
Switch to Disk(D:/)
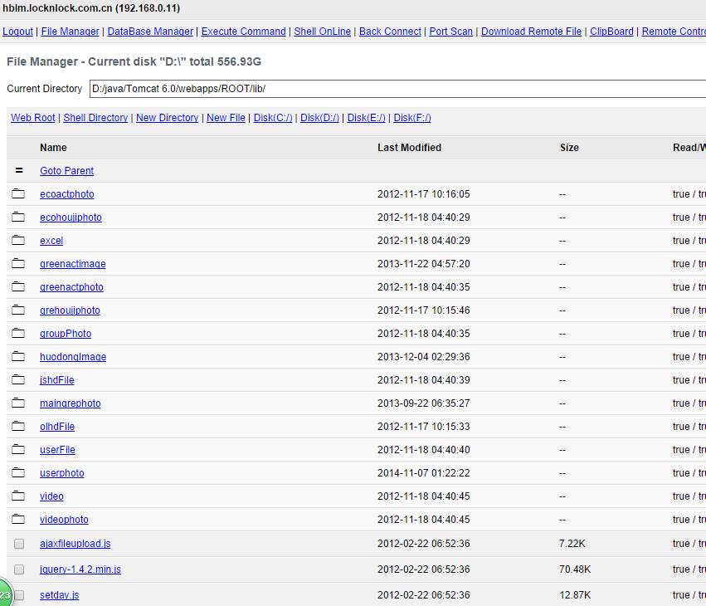(319, 118)
